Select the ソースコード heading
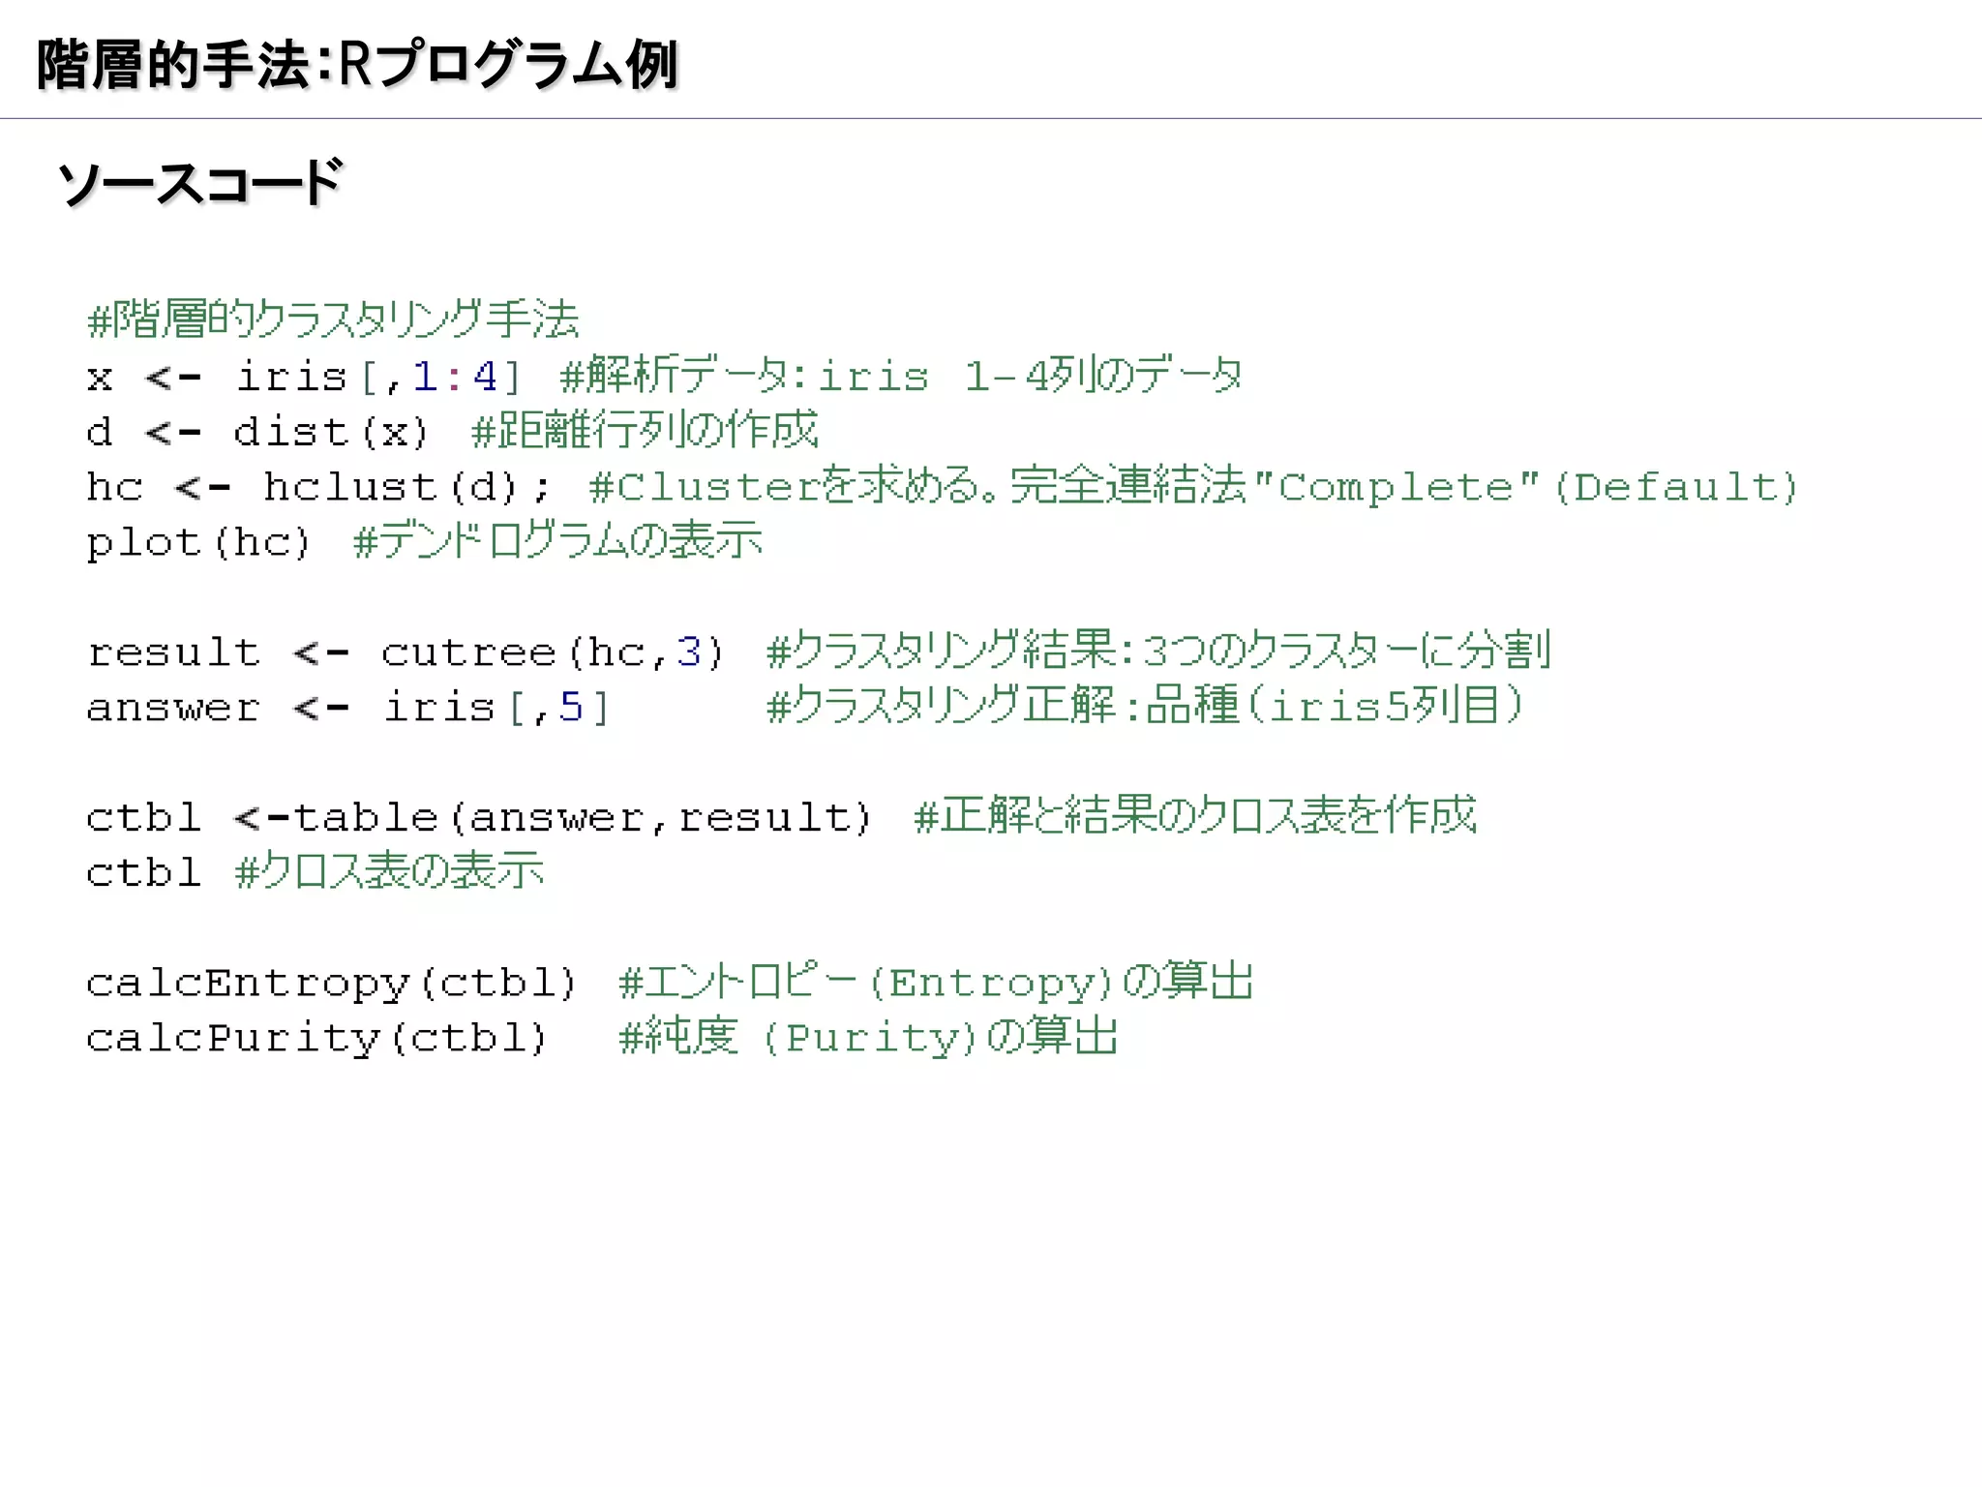 (199, 182)
